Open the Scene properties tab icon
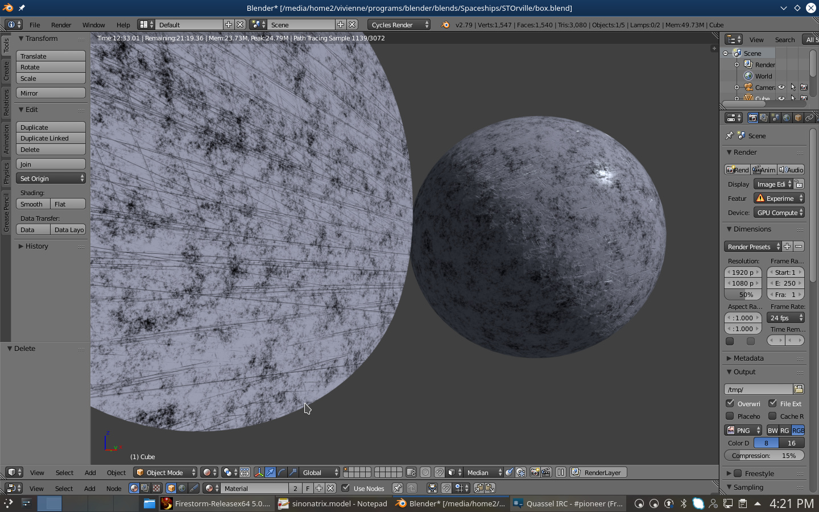The image size is (819, 512). pos(775,118)
